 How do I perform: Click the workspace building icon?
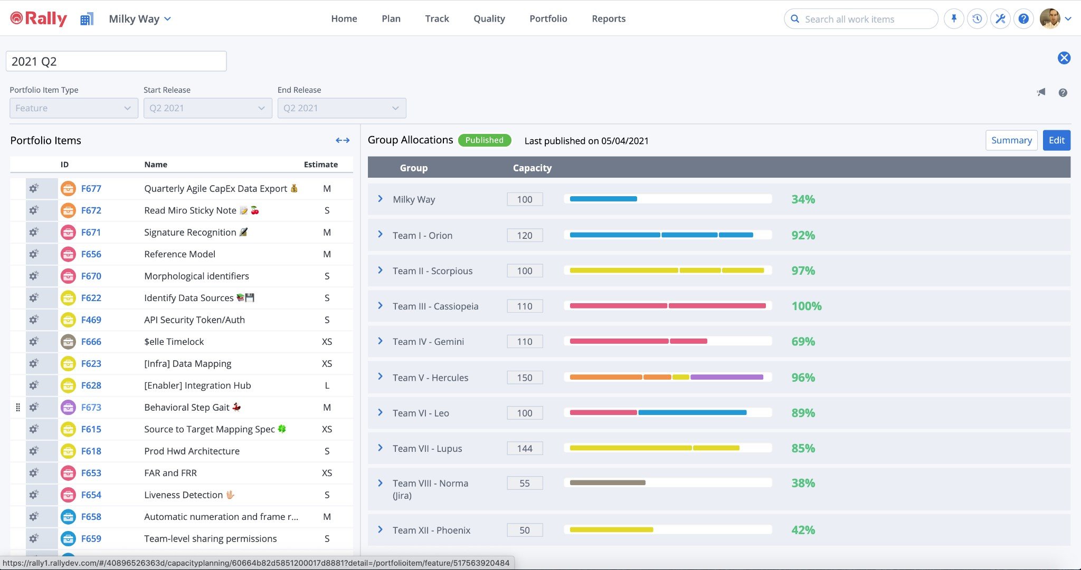[87, 20]
